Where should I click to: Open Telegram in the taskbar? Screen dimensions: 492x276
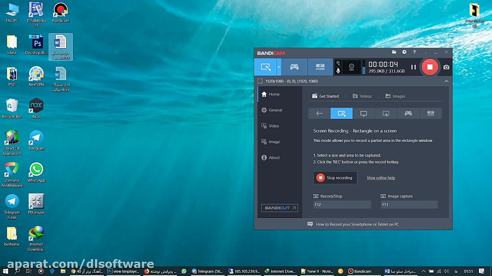pyautogui.click(x=207, y=271)
